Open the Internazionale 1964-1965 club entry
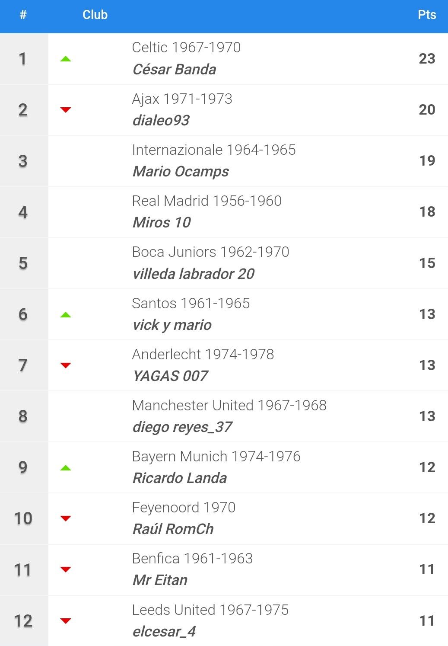Viewport: 448px width, 646px height. coord(214,150)
